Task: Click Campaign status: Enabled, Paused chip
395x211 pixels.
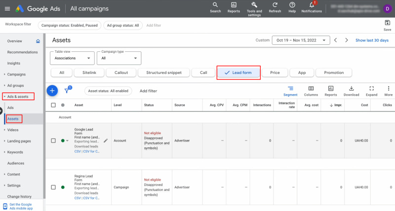Action: (70, 26)
